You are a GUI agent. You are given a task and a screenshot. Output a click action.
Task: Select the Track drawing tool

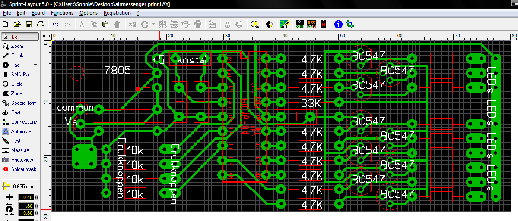tap(17, 56)
